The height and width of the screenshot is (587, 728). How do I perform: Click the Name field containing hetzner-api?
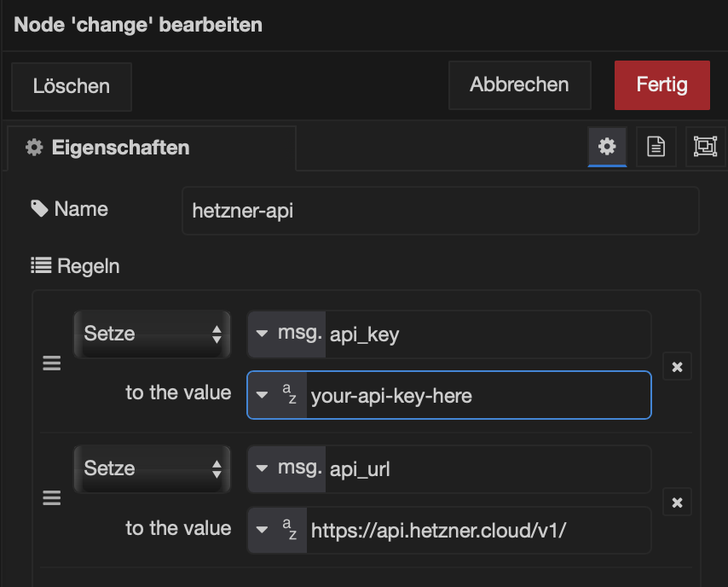440,211
